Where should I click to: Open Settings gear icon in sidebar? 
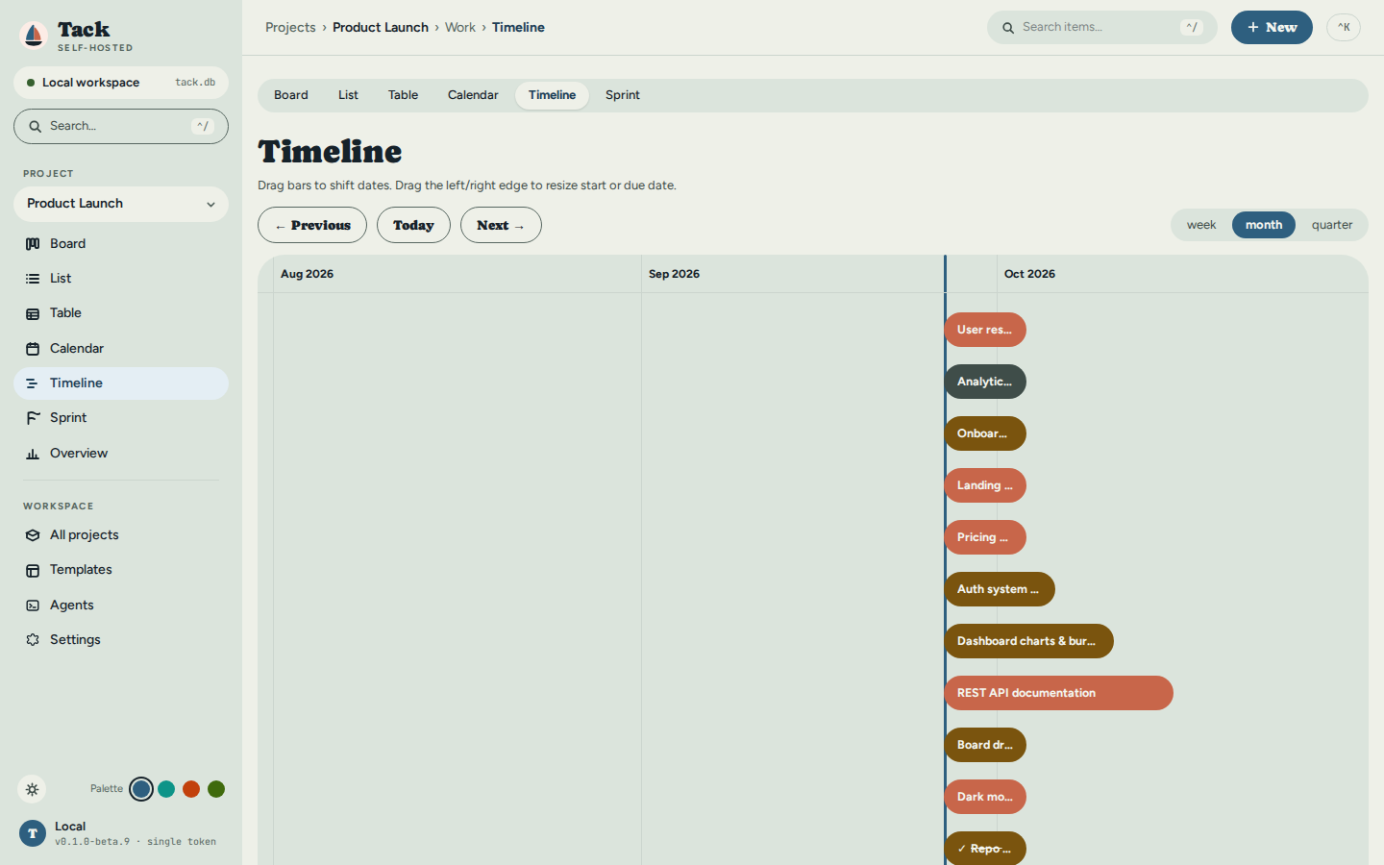(33, 640)
